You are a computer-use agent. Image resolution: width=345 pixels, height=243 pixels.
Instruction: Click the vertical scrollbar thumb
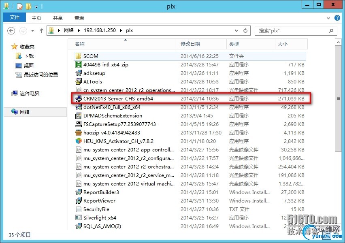[x=338, y=98]
